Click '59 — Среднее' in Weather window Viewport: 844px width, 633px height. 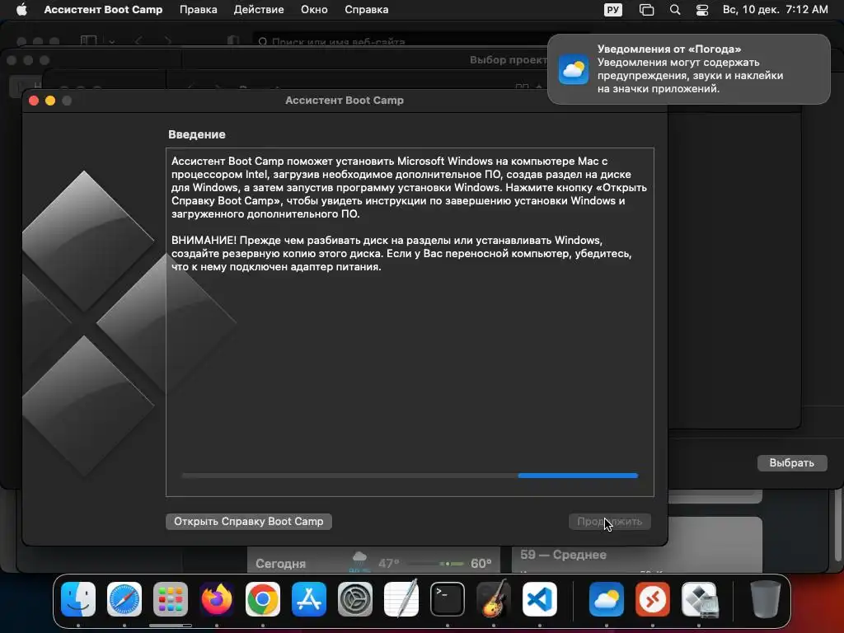563,555
